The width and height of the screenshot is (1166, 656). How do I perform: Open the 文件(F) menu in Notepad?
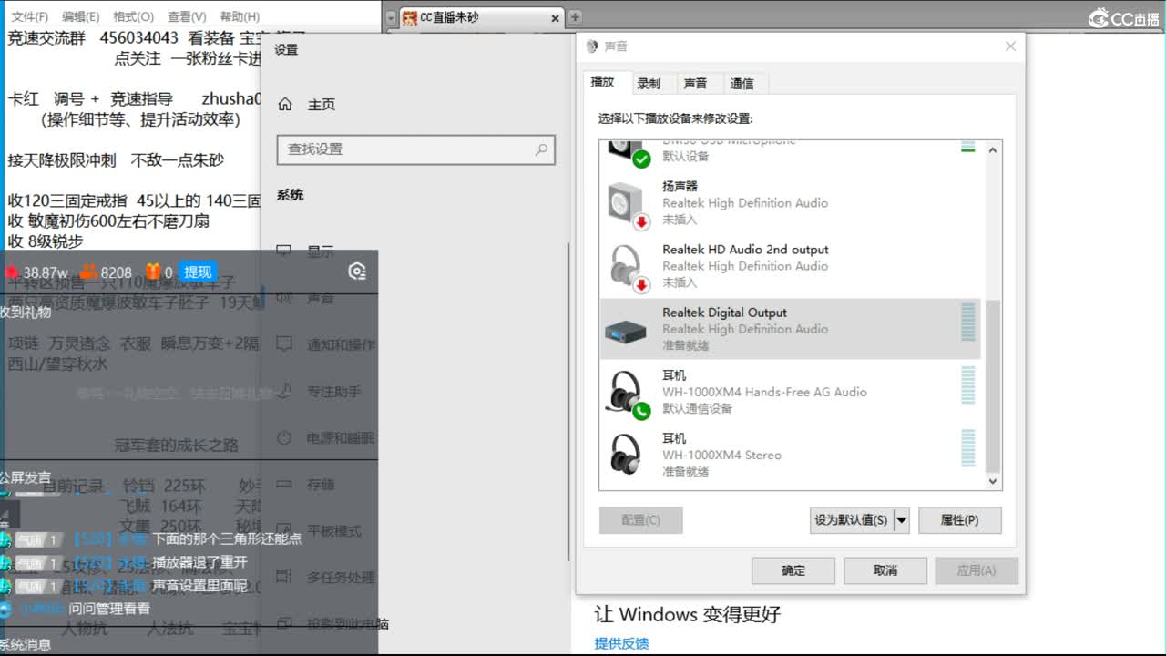[30, 16]
